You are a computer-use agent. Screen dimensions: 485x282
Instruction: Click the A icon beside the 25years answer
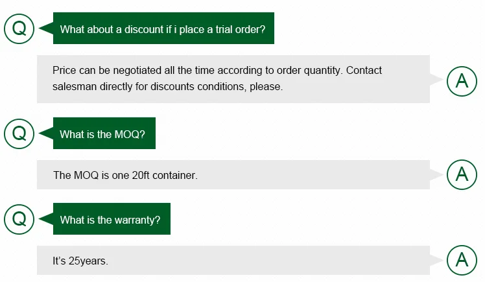462,259
